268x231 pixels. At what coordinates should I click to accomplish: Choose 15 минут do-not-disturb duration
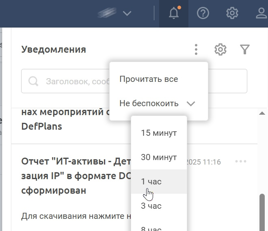(159, 133)
